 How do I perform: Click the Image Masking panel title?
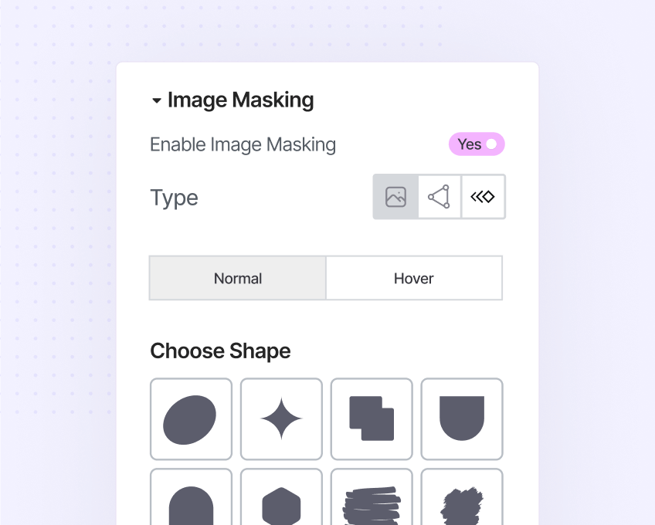coord(240,100)
